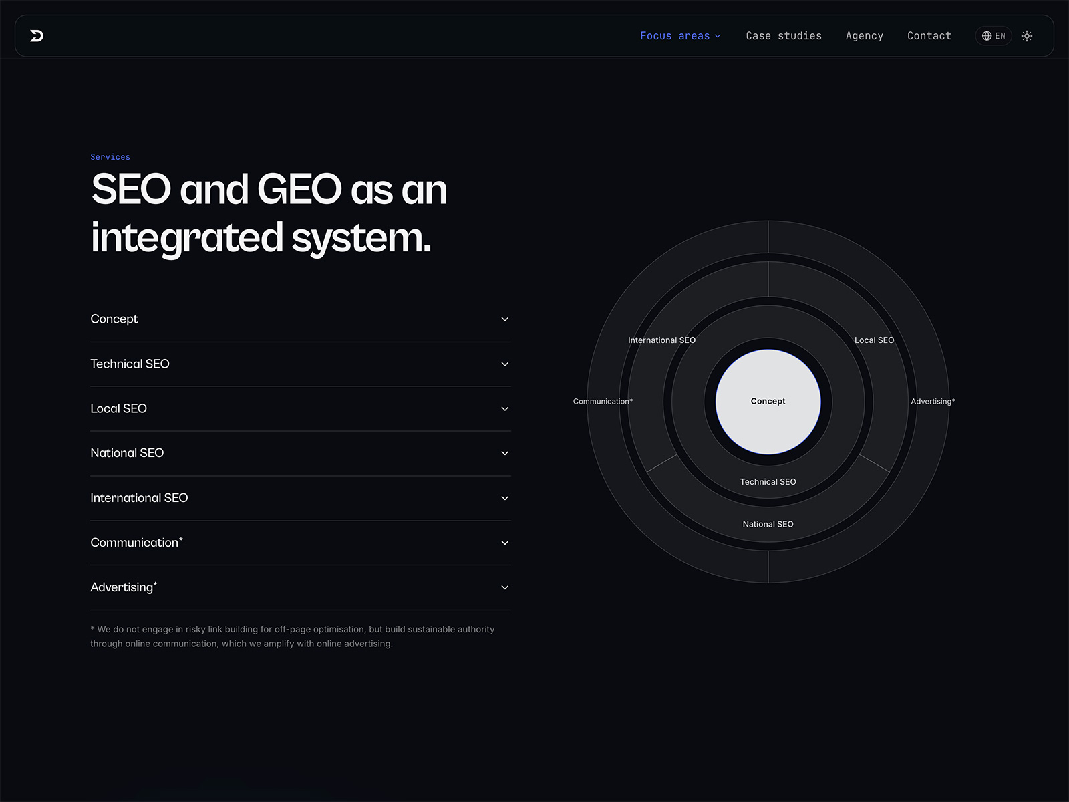Viewport: 1069px width, 802px height.
Task: Select Technical SEO ring label in diagram
Action: (x=768, y=482)
